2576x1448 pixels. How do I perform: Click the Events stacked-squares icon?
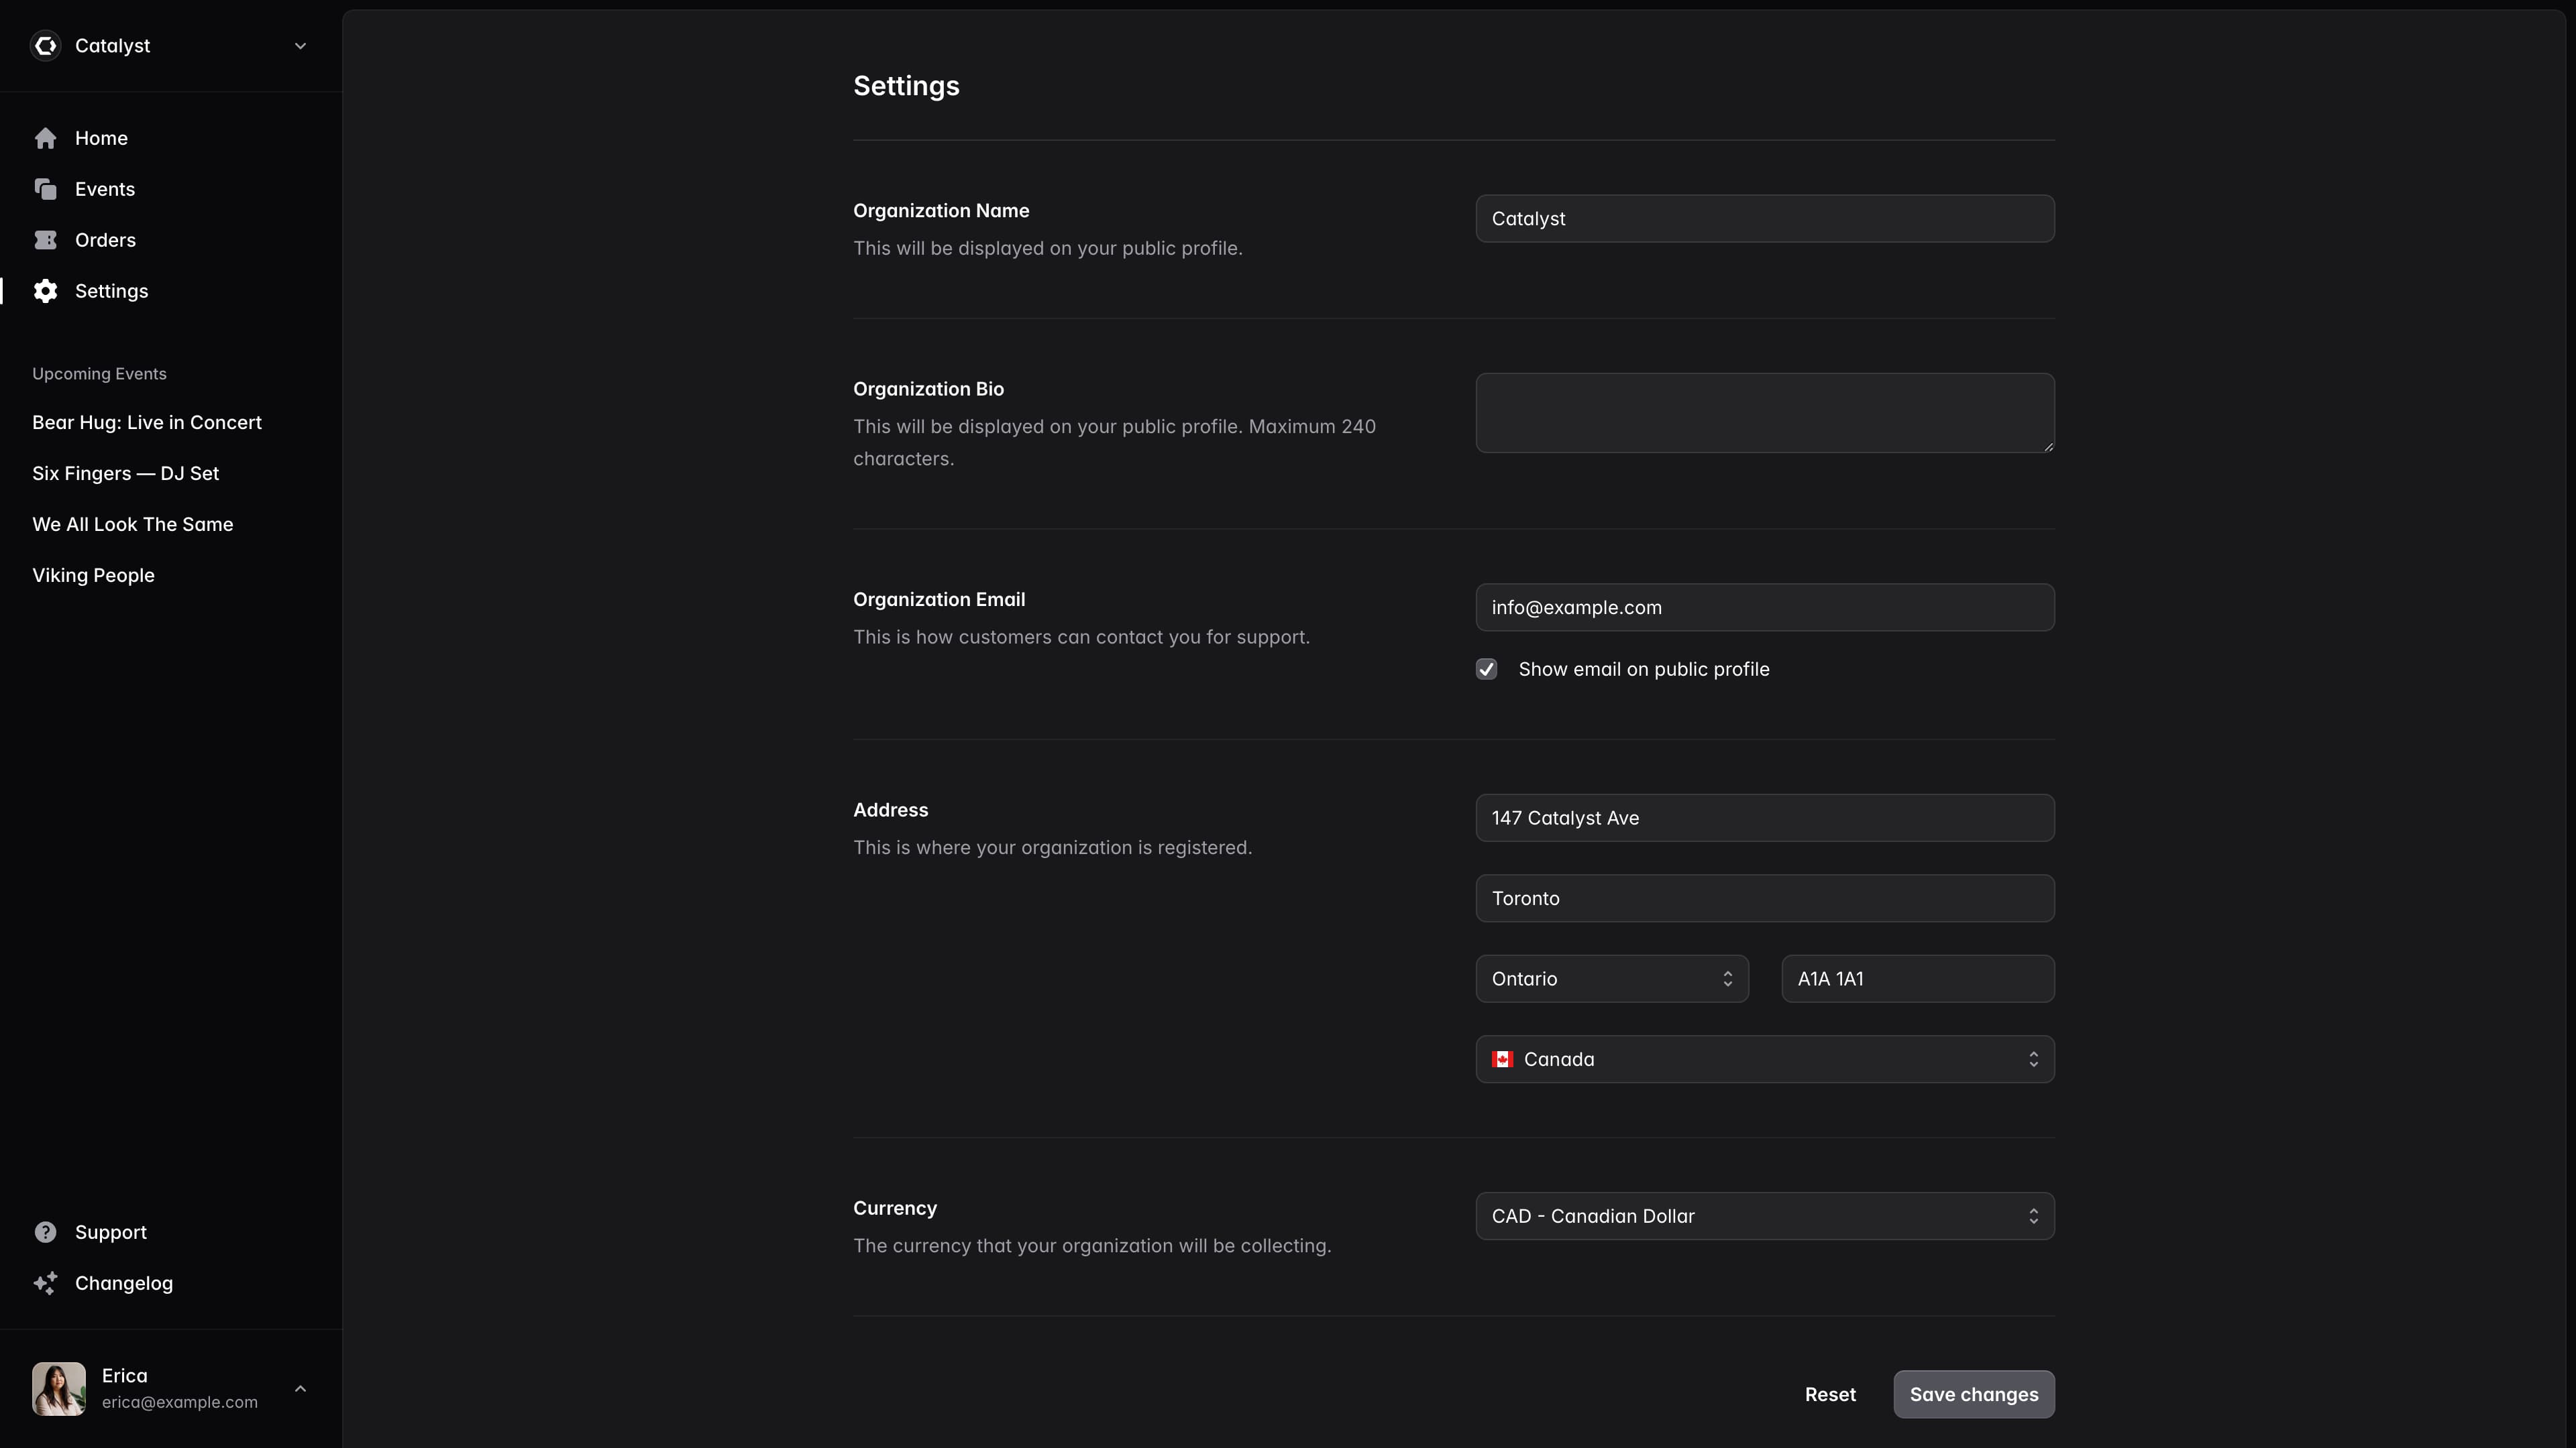tap(45, 189)
